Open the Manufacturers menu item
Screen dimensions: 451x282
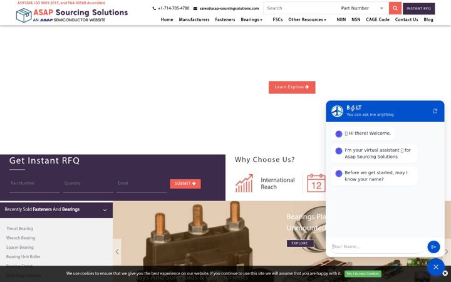point(194,19)
